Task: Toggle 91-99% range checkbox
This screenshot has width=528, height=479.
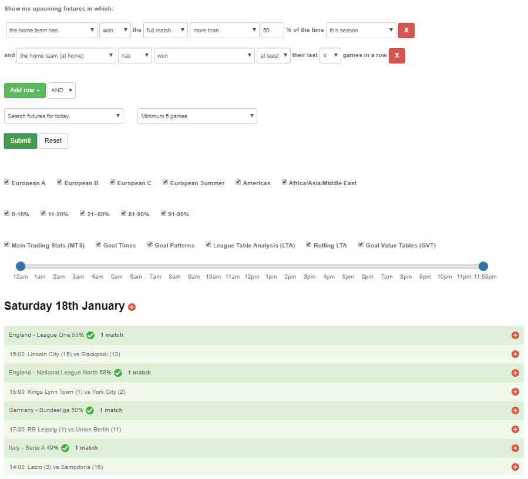Action: click(x=163, y=213)
